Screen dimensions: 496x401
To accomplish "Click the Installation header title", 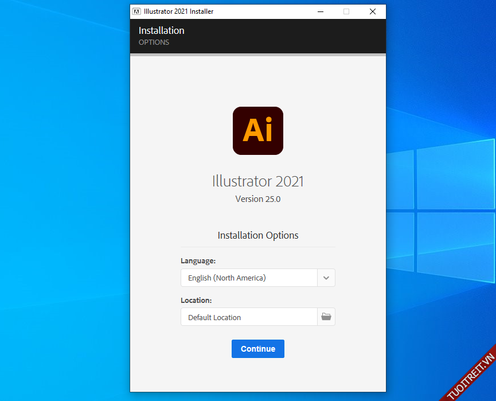I will point(162,30).
